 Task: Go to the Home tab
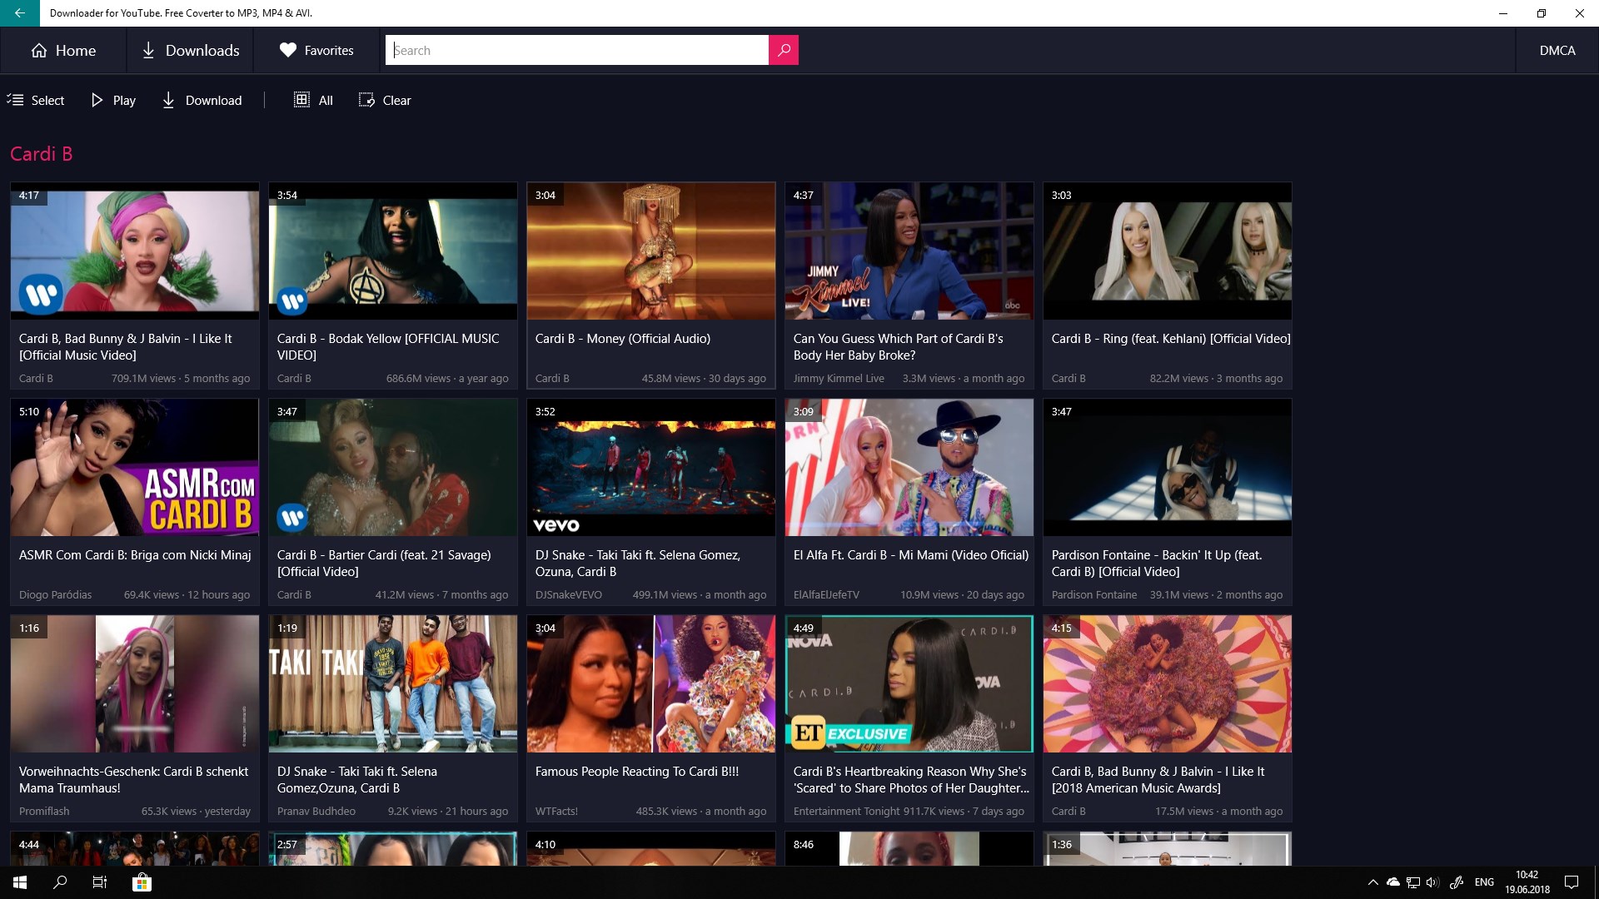63,50
